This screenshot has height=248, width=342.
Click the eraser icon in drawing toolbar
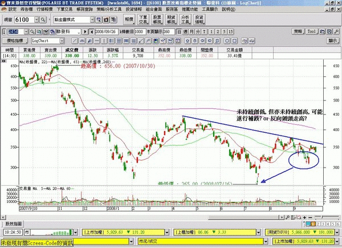(x=163, y=41)
